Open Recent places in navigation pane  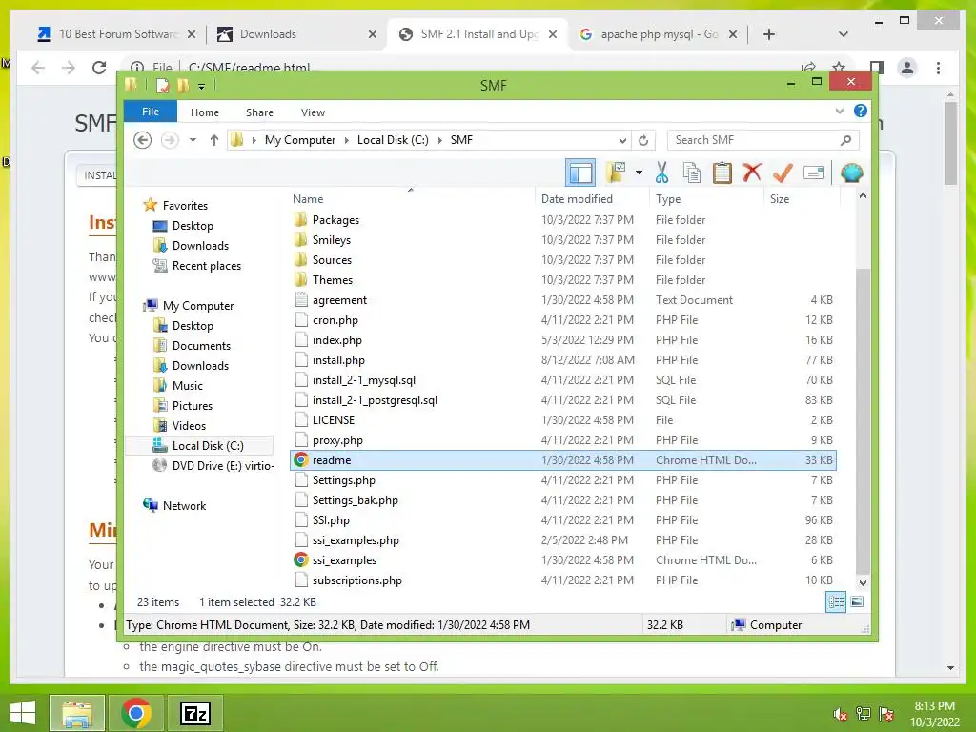point(206,266)
